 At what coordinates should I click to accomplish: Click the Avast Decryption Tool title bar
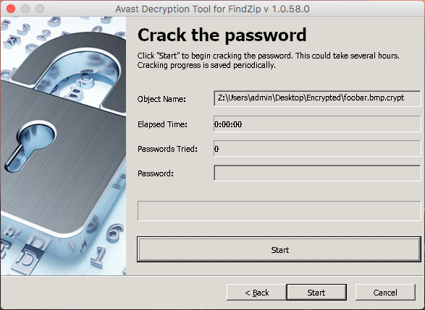(x=213, y=9)
